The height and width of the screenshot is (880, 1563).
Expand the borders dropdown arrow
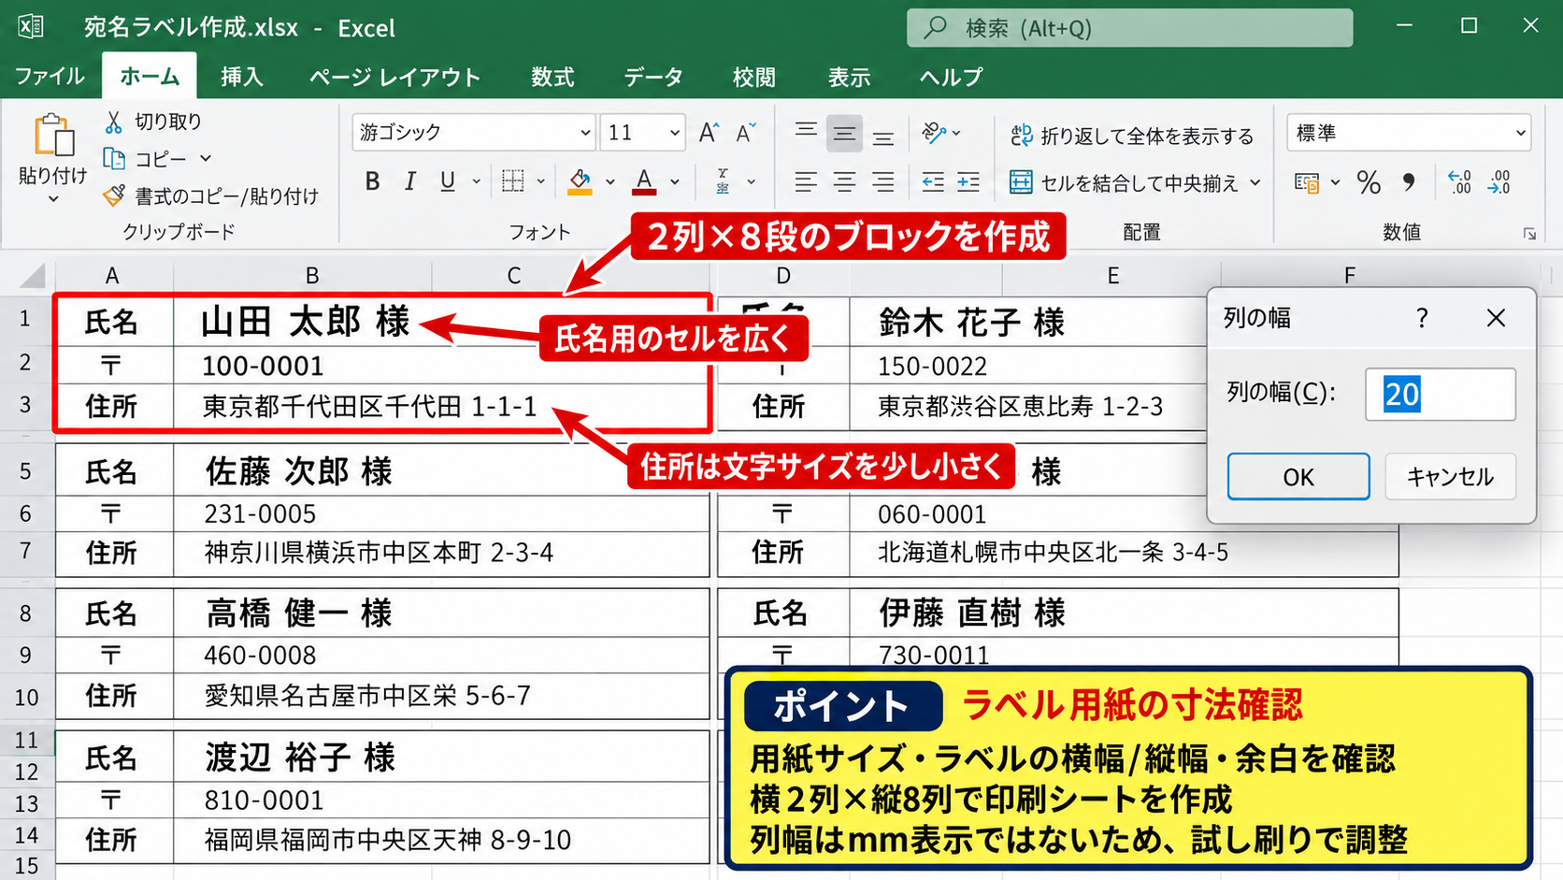click(540, 181)
